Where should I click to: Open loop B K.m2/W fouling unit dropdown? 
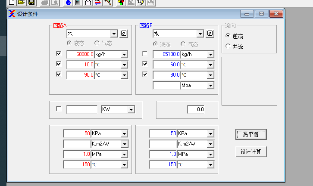[210, 144]
